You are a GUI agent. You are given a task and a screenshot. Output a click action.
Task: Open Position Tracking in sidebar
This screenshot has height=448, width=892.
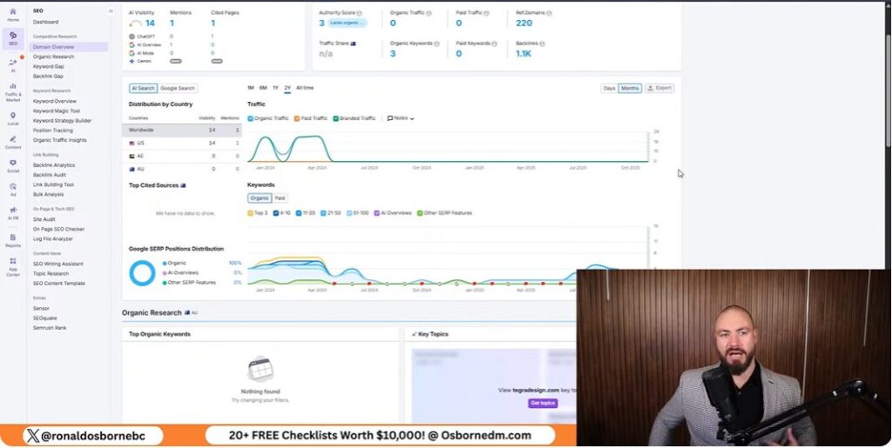tap(53, 130)
